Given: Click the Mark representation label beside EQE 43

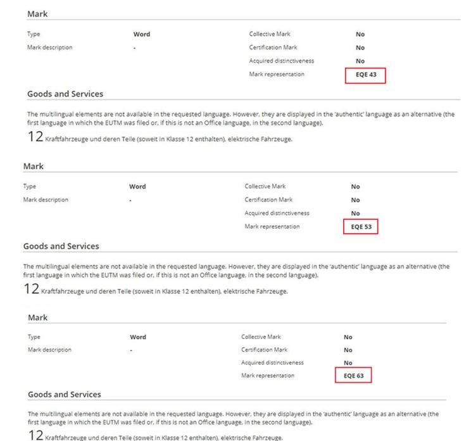Looking at the screenshot, I should pos(276,74).
